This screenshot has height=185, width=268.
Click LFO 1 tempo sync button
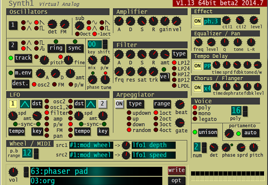point(17,131)
